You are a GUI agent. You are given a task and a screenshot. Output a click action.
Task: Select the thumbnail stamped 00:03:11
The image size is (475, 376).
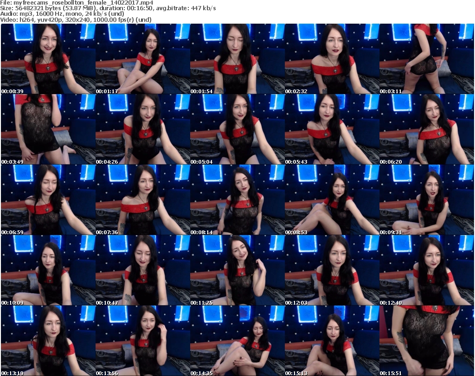click(x=427, y=59)
